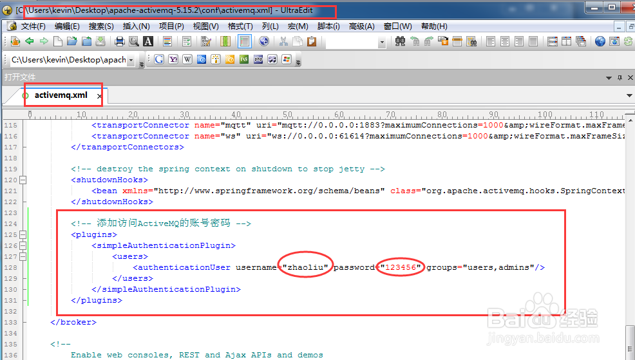Tile windows horizontally icon
Image resolution: width=635 pixels, height=360 pixels.
(553, 41)
